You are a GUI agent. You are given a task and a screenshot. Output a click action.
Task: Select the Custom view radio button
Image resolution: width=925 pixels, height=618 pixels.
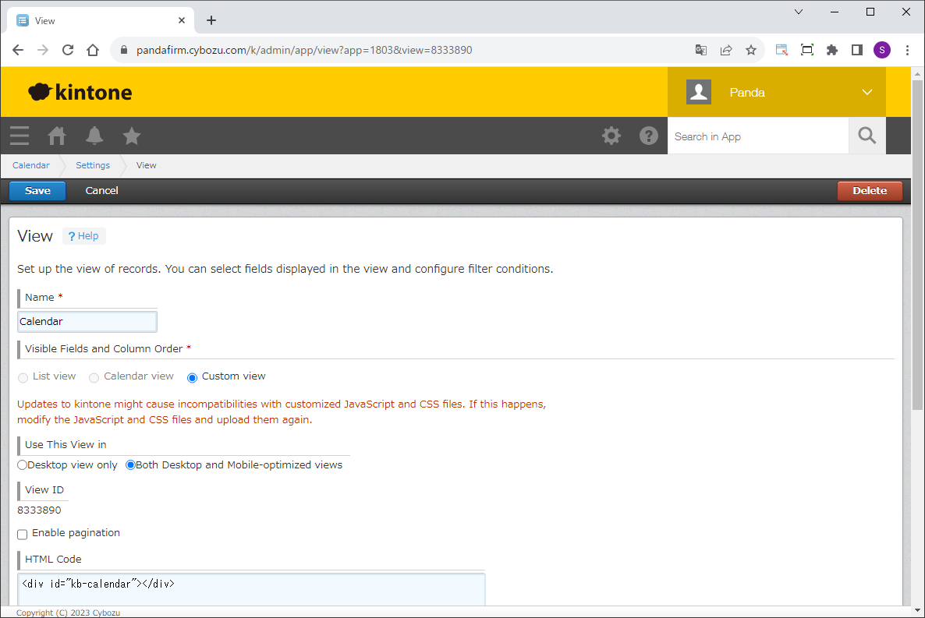[193, 377]
